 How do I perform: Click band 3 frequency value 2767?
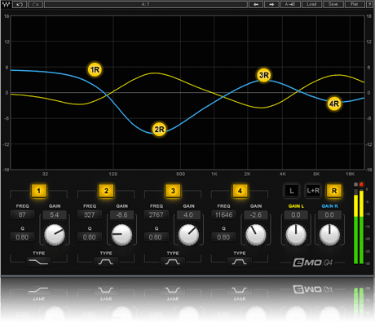157,214
